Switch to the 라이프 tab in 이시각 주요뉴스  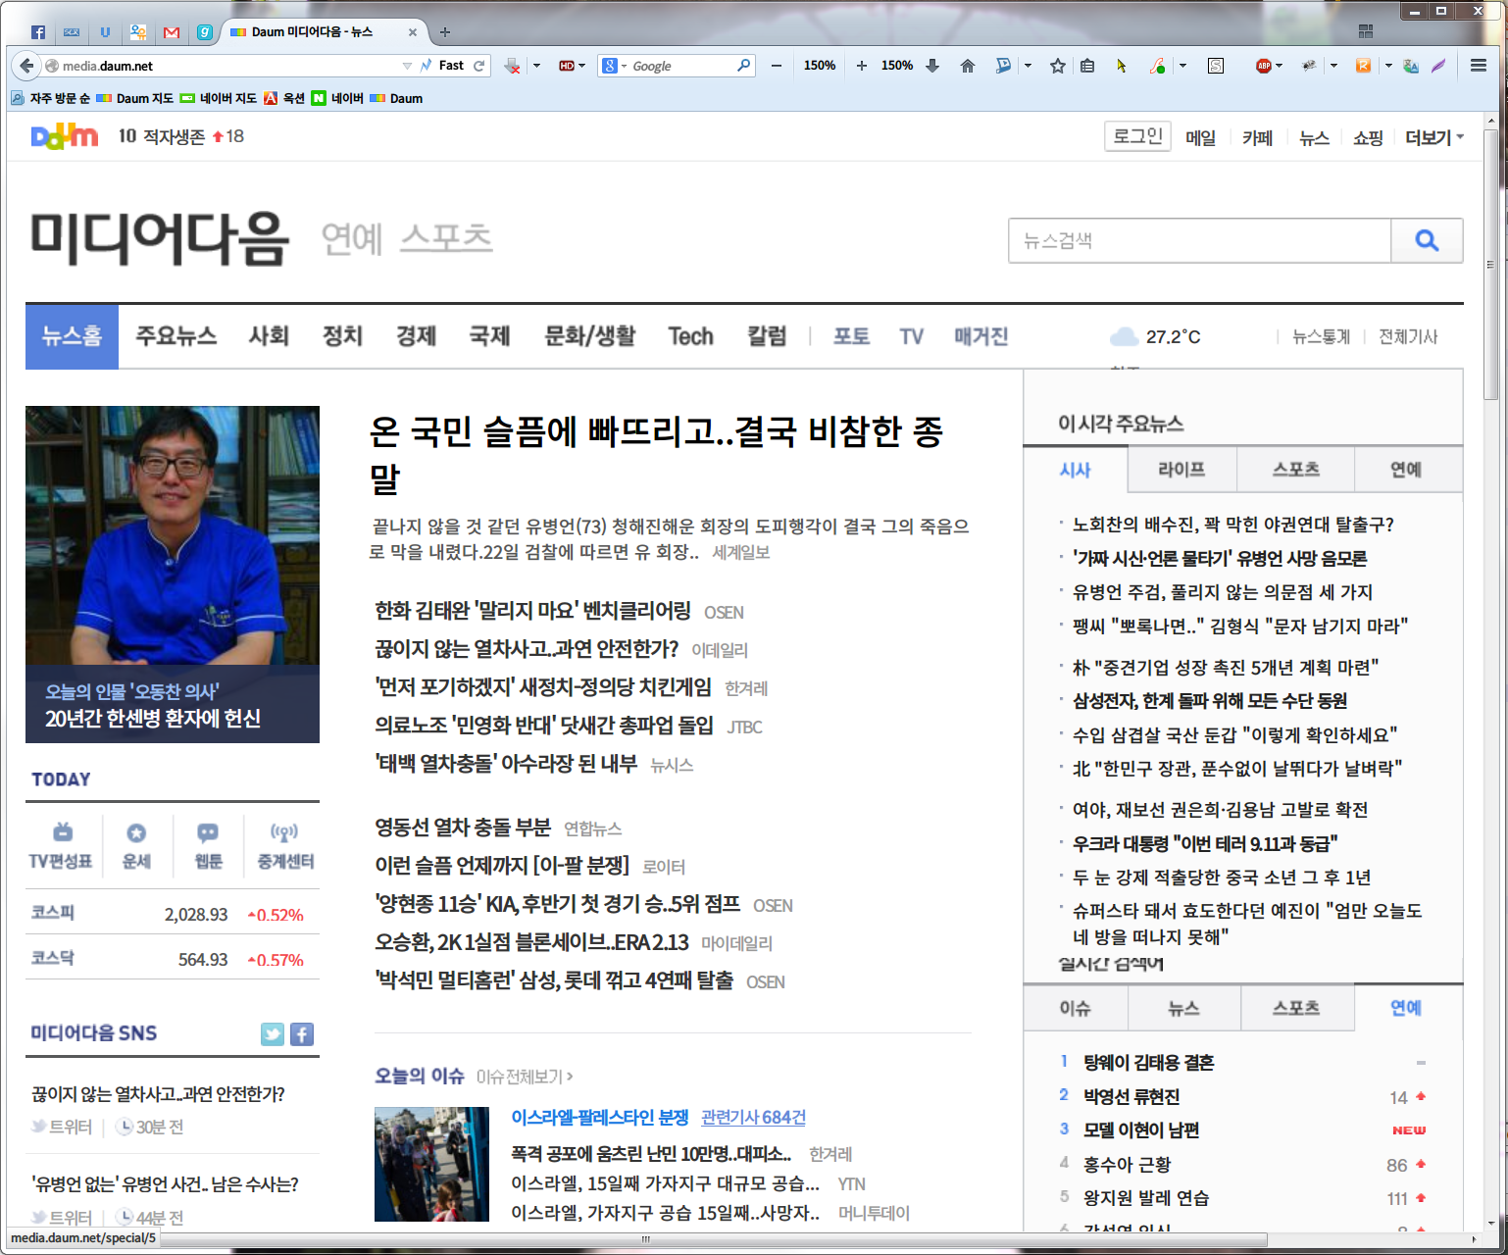point(1181,470)
